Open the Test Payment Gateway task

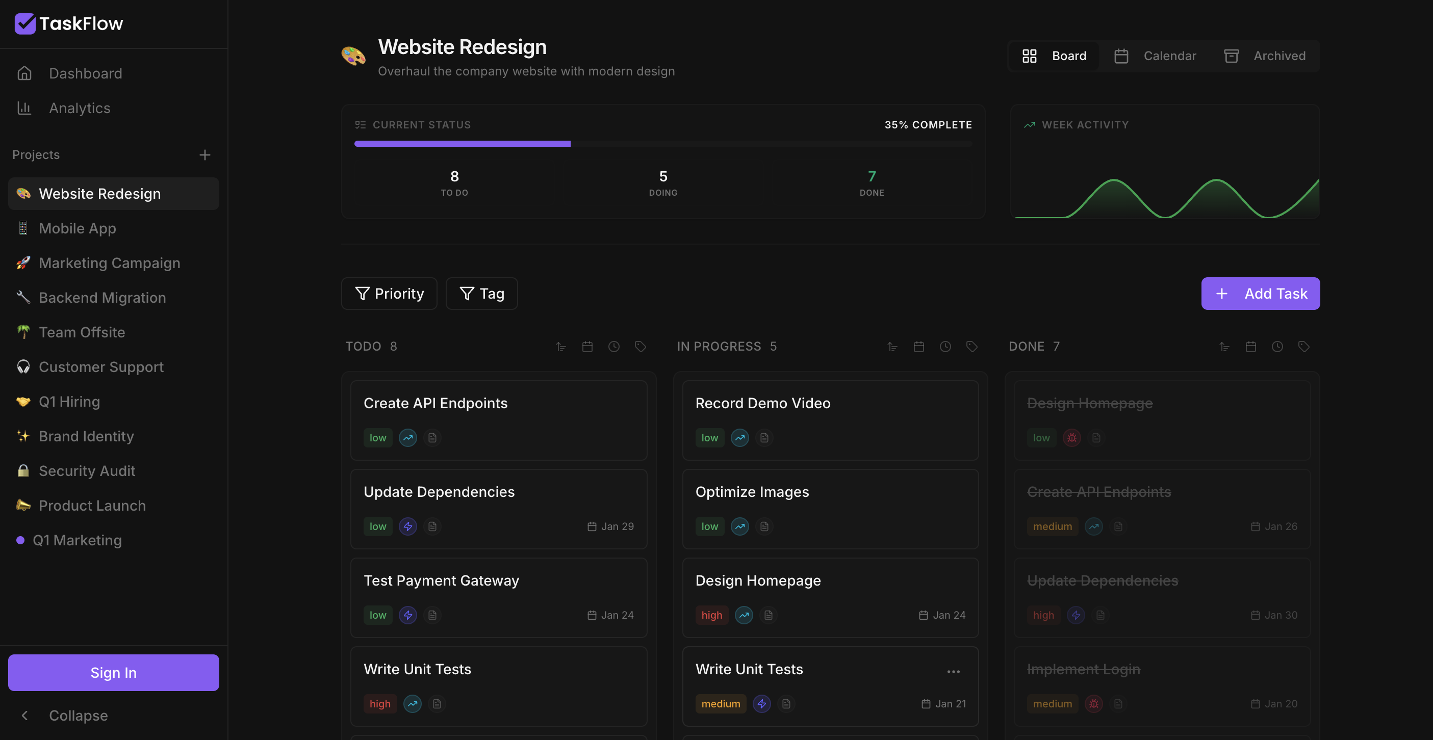pos(499,598)
